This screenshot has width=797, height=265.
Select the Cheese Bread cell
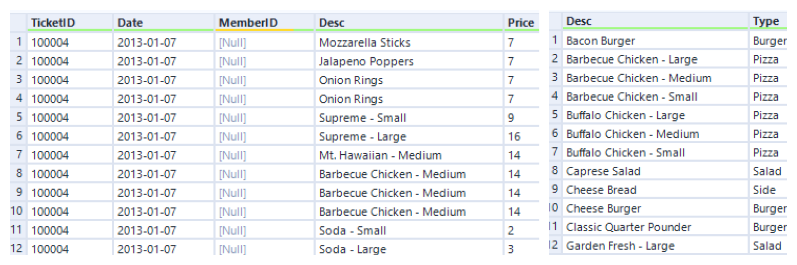click(x=655, y=190)
